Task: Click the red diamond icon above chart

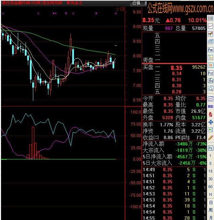Action: point(118,9)
